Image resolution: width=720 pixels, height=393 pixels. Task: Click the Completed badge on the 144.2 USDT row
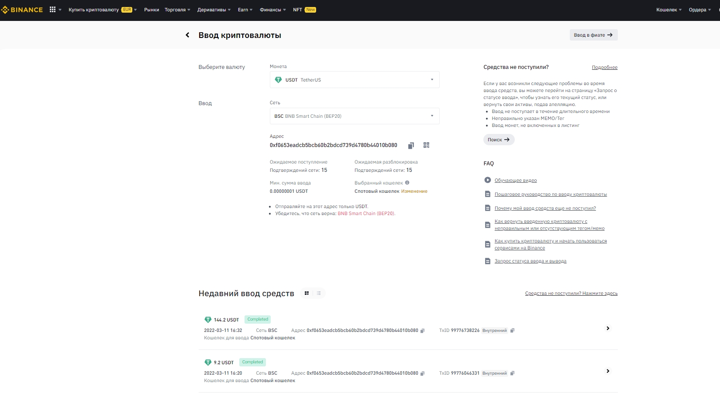click(258, 319)
